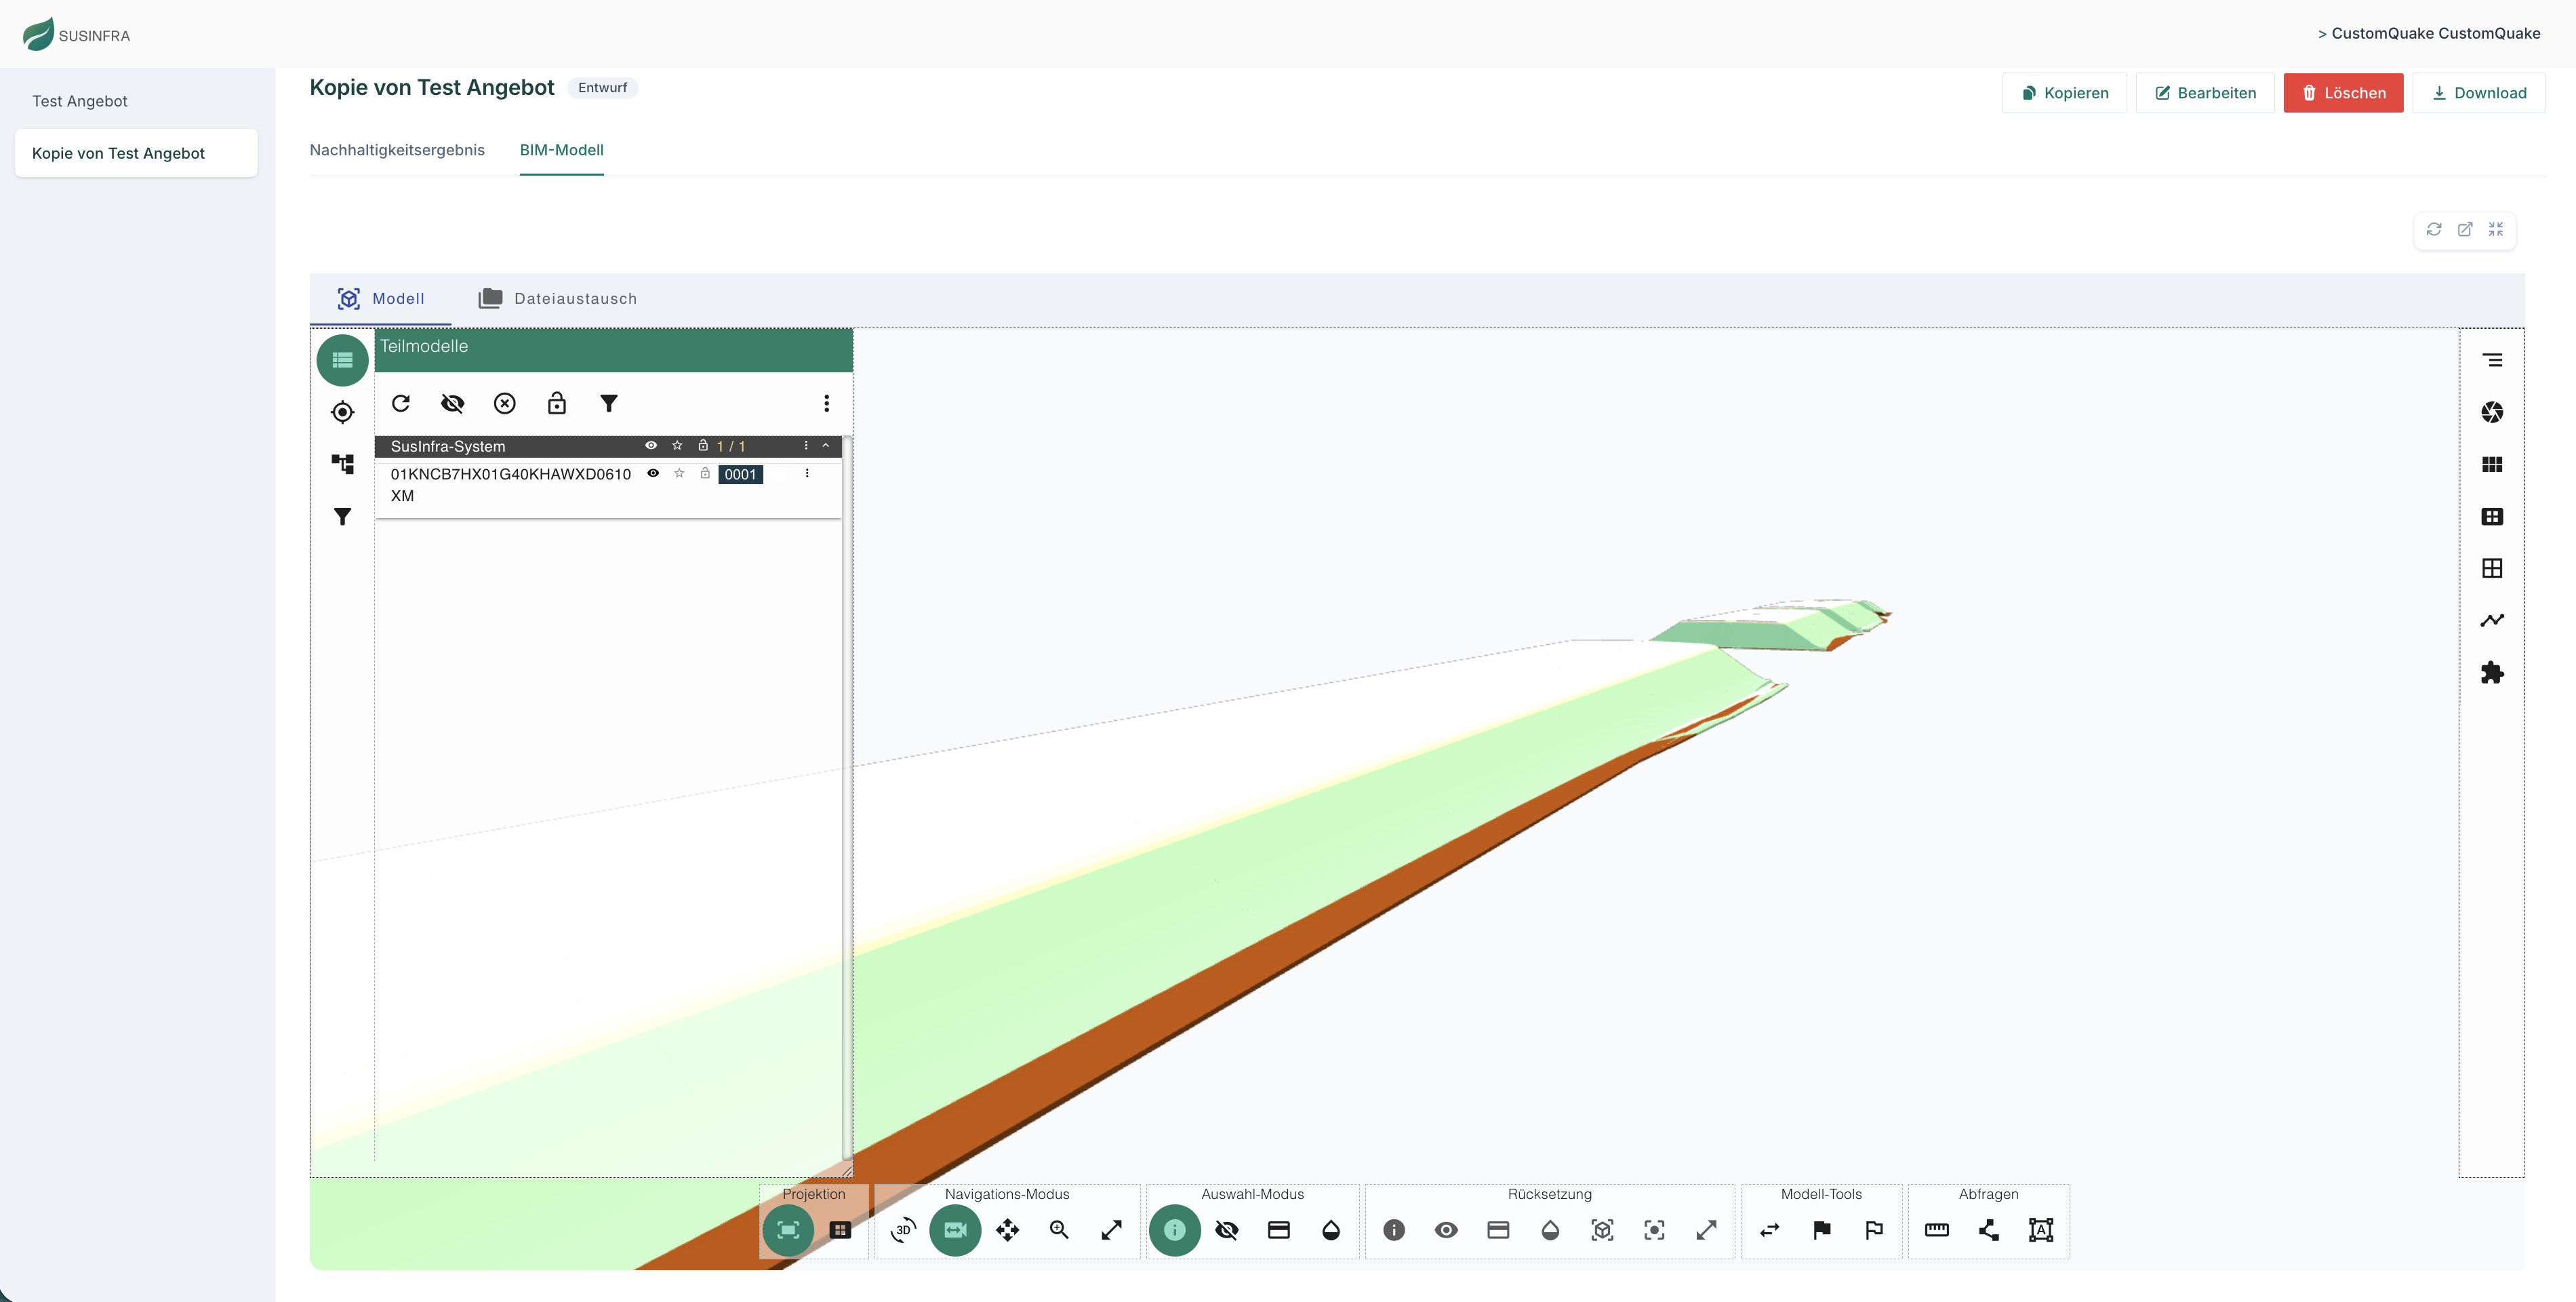The height and width of the screenshot is (1302, 2576).
Task: Select the pan navigation tool
Action: point(1007,1231)
